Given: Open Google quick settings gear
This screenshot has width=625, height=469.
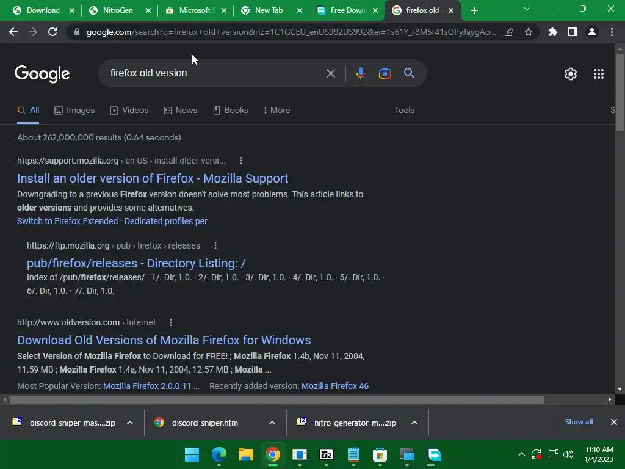Looking at the screenshot, I should tap(571, 74).
